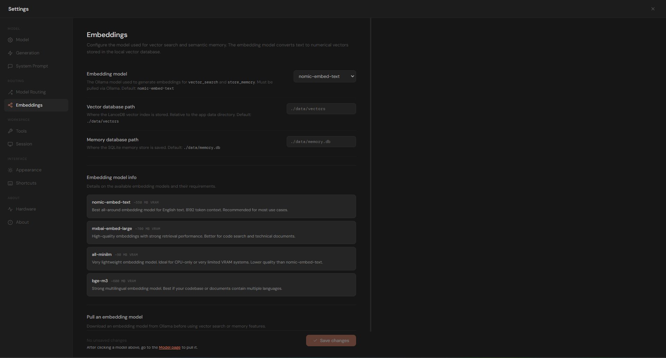Close the Settings dialog

pyautogui.click(x=653, y=9)
